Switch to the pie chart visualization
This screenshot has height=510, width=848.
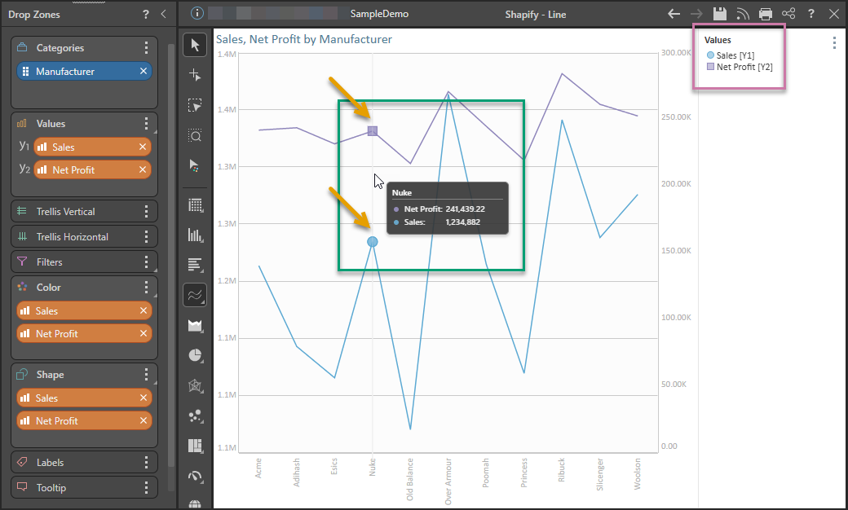click(x=195, y=355)
